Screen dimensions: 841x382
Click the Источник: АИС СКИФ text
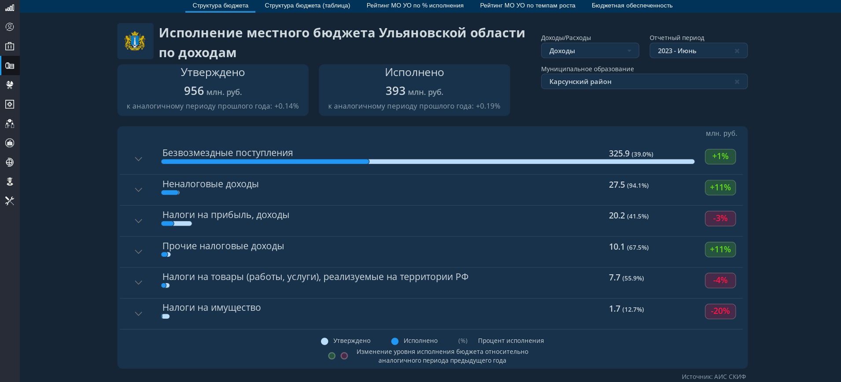(714, 377)
